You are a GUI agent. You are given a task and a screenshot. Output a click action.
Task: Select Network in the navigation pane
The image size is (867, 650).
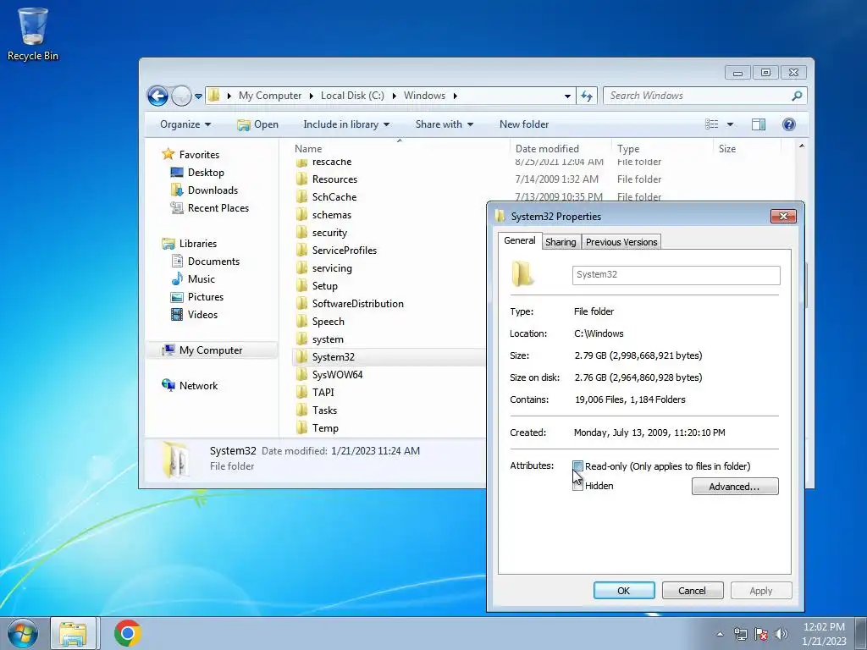(x=190, y=385)
